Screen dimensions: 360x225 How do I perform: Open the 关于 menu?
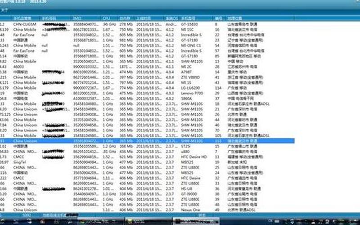(4, 10)
